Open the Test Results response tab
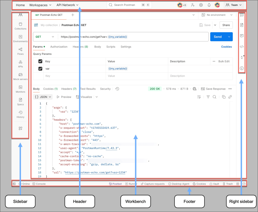The height and width of the screenshot is (212, 258). click(x=88, y=89)
